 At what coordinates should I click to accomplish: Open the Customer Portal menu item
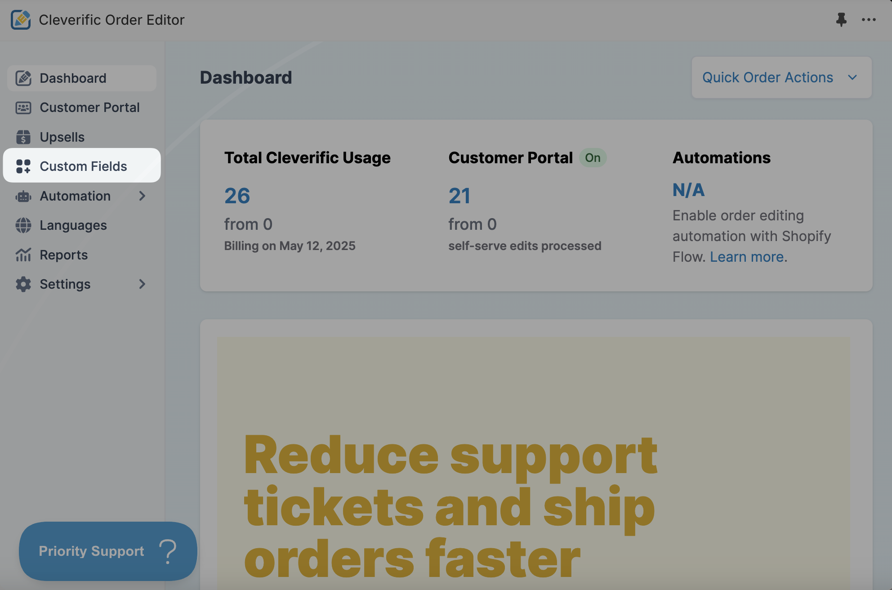pos(82,107)
